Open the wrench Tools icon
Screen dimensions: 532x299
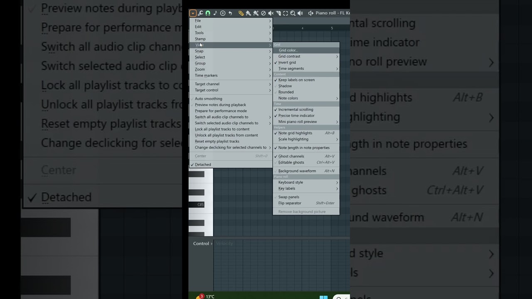[x=200, y=13]
